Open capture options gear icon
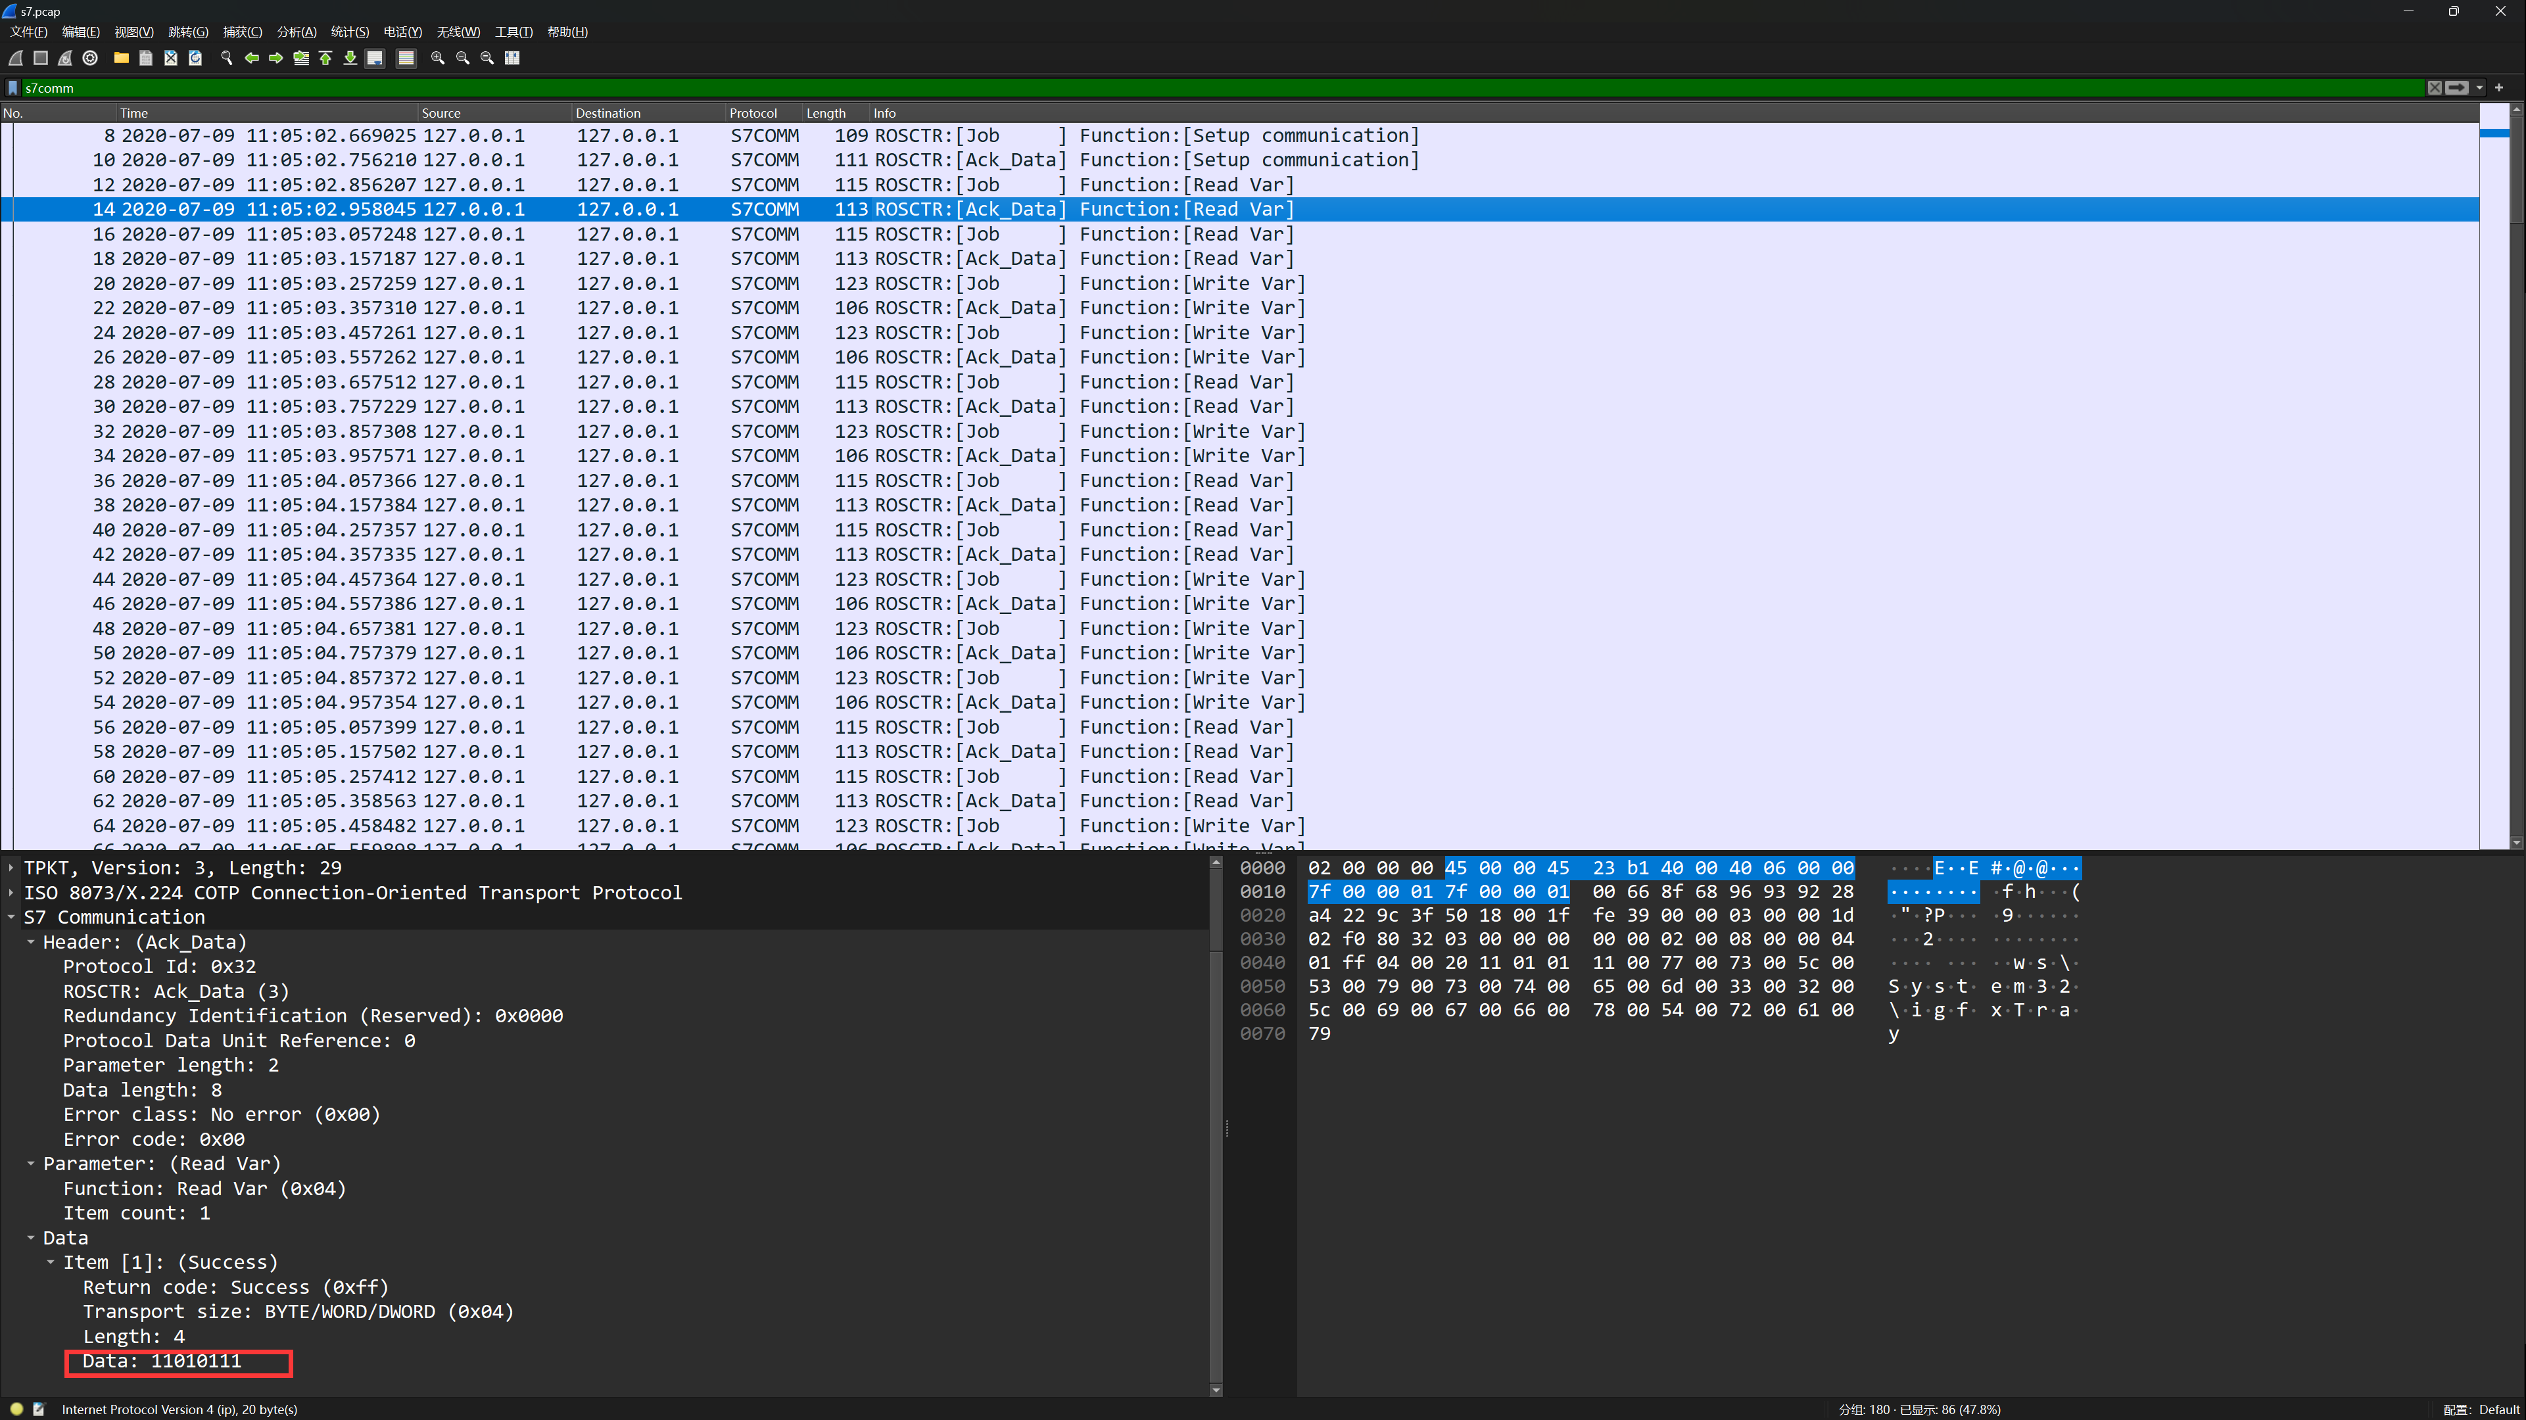 click(x=90, y=58)
